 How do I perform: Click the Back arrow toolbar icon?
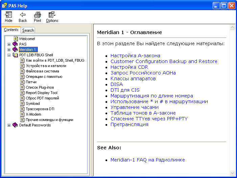click(x=23, y=15)
